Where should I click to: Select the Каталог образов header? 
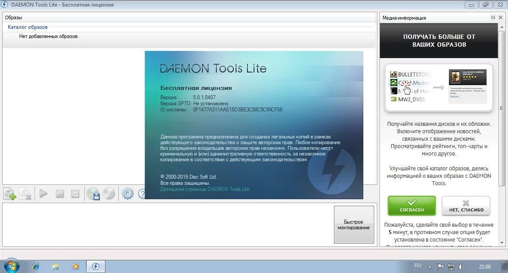28,27
